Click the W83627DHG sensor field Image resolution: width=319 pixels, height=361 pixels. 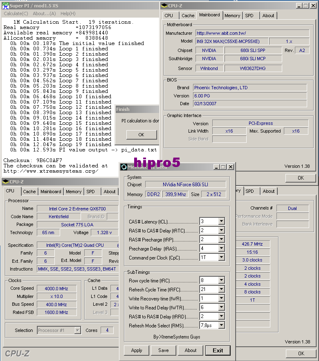253,68
